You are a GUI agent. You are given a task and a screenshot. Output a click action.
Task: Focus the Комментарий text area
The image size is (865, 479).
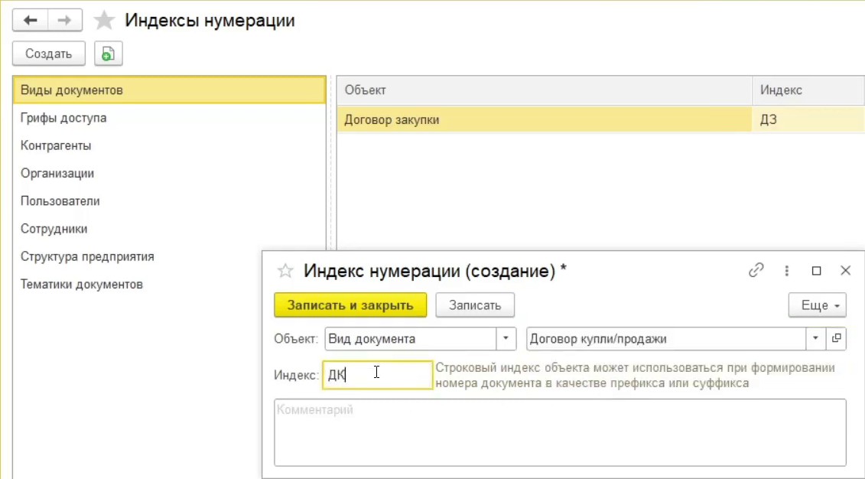pos(560,432)
